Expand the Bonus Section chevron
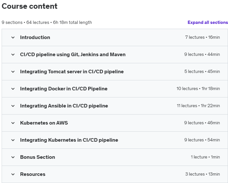Image resolution: width=228 pixels, height=183 pixels. coord(13,157)
